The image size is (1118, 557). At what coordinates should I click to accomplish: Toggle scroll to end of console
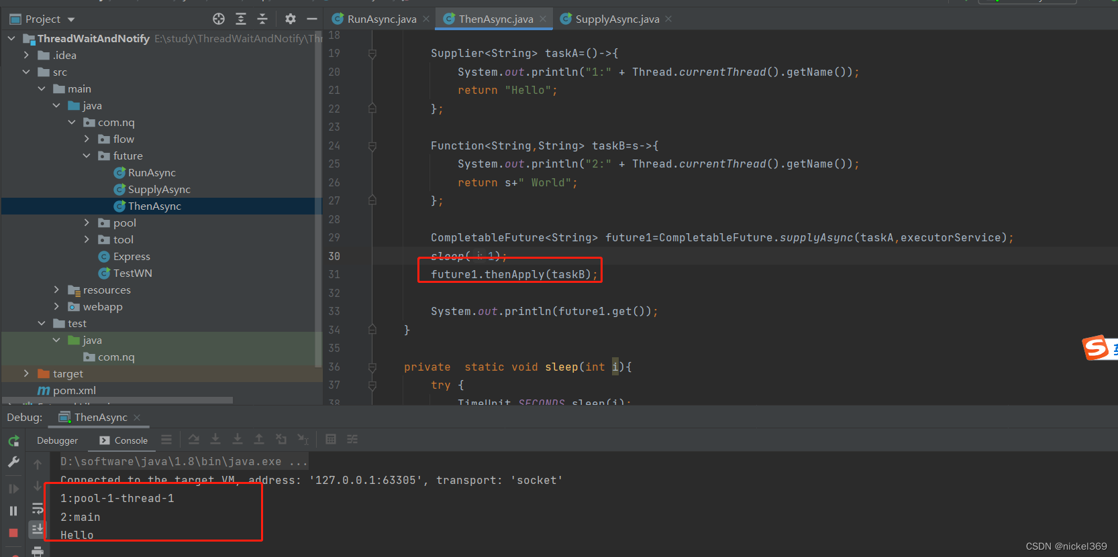point(38,530)
